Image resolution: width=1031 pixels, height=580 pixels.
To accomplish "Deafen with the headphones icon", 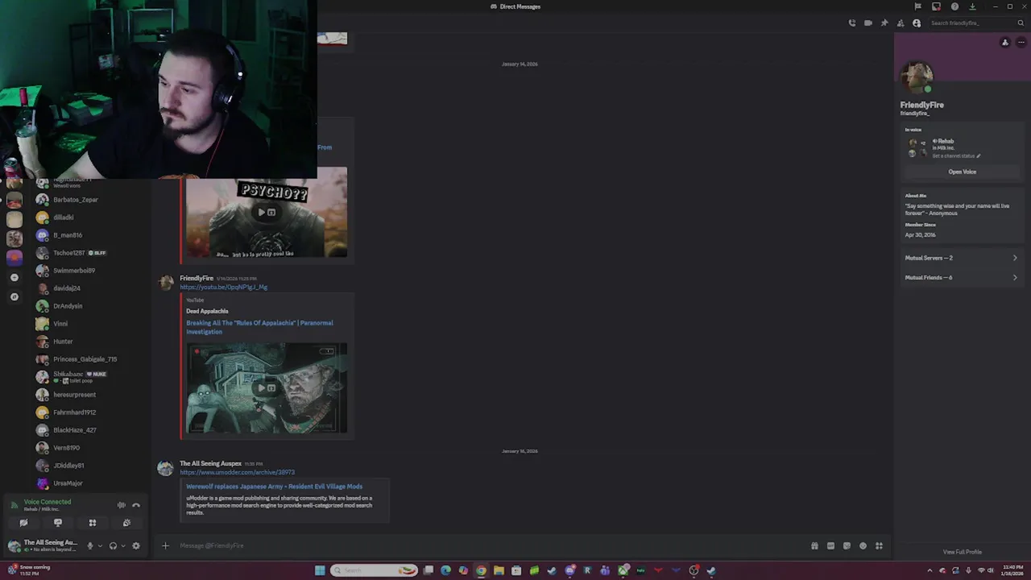I will tap(113, 545).
